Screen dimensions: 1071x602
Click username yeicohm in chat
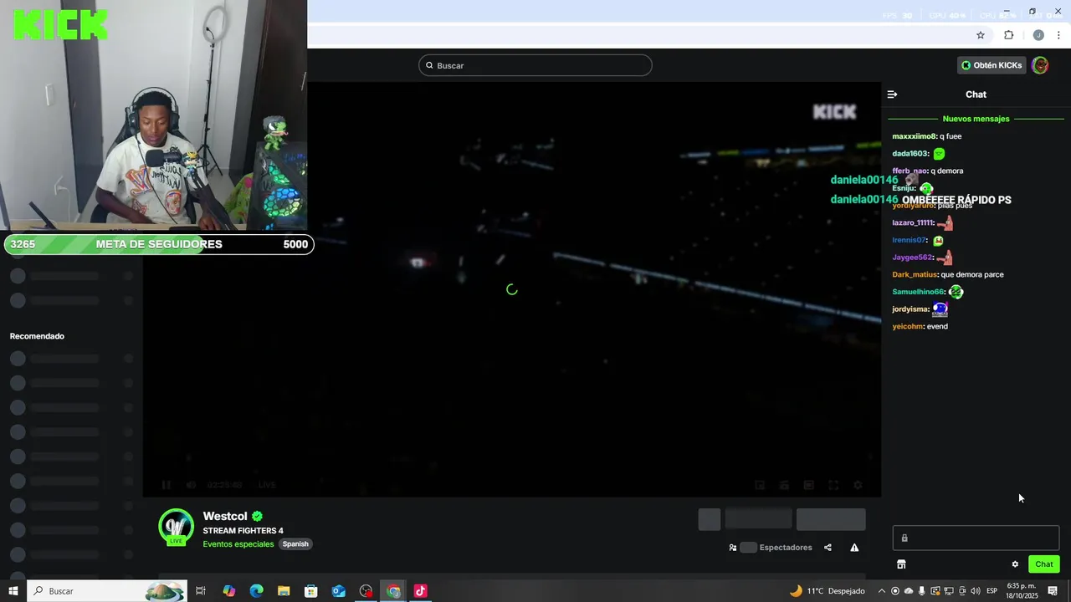(x=908, y=326)
